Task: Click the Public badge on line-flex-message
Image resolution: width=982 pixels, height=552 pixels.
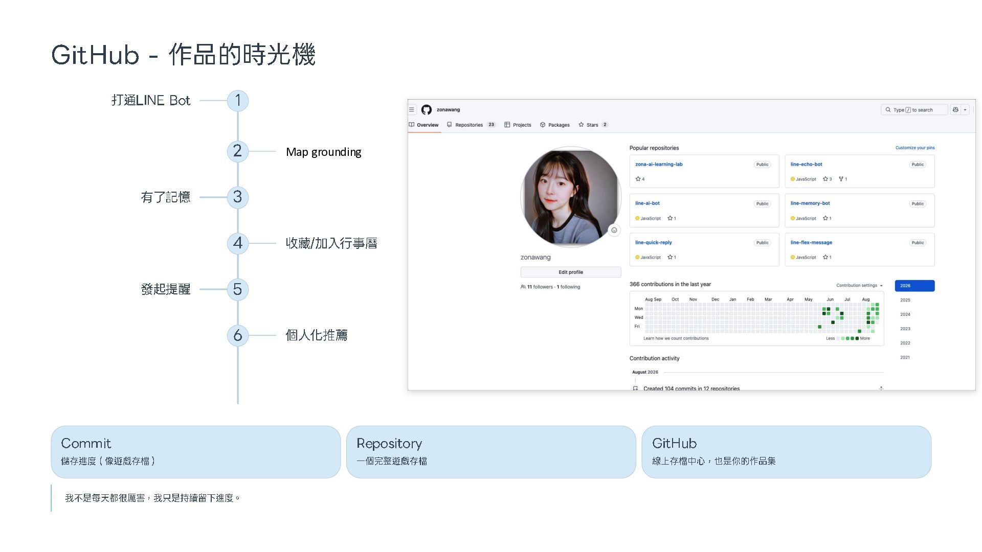Action: (x=918, y=243)
